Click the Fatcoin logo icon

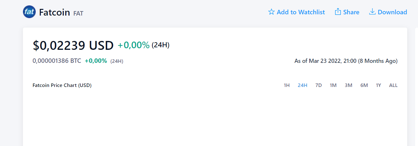(29, 12)
